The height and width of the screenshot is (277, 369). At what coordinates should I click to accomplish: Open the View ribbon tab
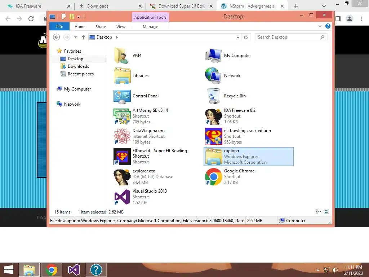[121, 27]
